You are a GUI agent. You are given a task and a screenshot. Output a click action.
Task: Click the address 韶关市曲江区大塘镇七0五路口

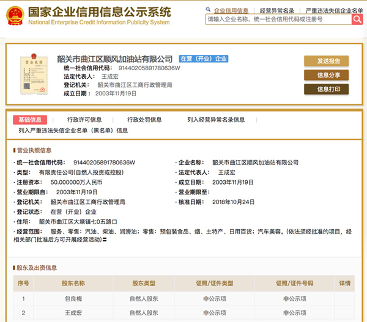point(78,222)
